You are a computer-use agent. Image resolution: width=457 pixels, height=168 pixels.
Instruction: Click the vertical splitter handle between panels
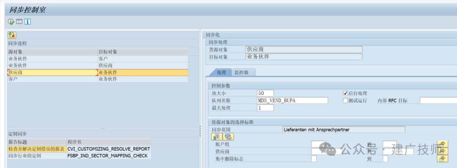click(200, 131)
